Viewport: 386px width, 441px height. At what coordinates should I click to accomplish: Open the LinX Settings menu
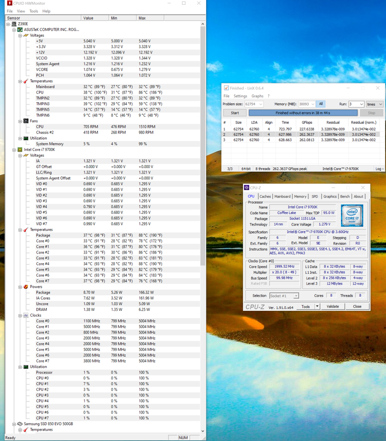240,96
